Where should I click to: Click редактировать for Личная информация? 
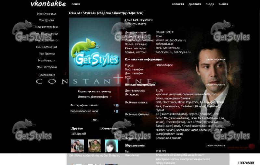pos(216,85)
